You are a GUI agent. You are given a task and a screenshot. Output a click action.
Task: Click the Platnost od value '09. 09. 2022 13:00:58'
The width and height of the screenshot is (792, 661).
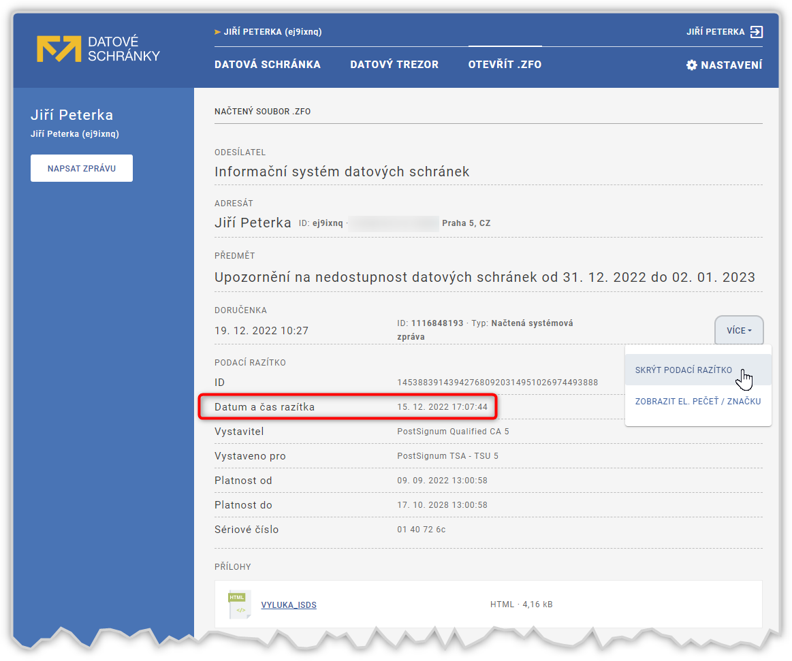point(443,481)
